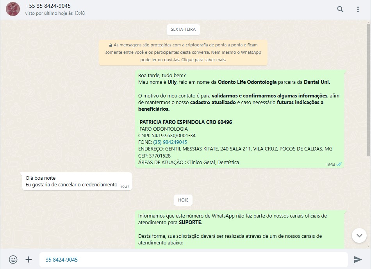Open the contact profile picture
Viewport: 371px width, 269px height.
tap(13, 9)
